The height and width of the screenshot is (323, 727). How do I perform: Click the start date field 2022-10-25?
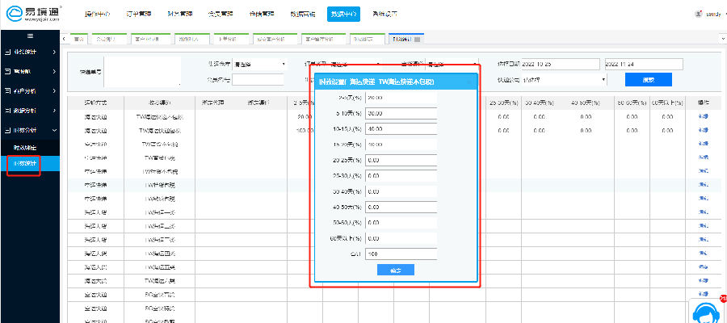coord(561,64)
